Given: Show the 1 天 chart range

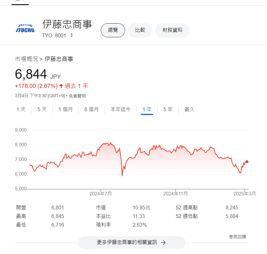Looking at the screenshot, I should [21, 109].
